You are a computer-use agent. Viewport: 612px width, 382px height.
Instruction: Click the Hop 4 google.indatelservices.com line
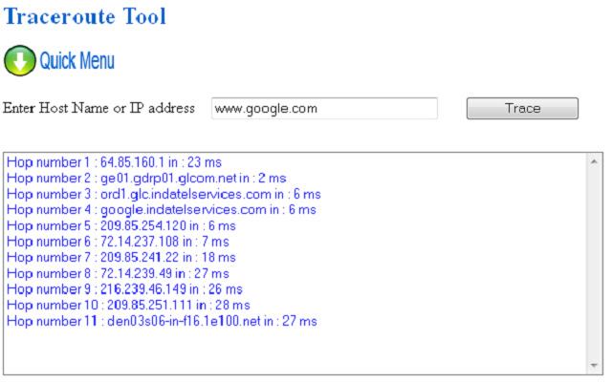click(161, 209)
